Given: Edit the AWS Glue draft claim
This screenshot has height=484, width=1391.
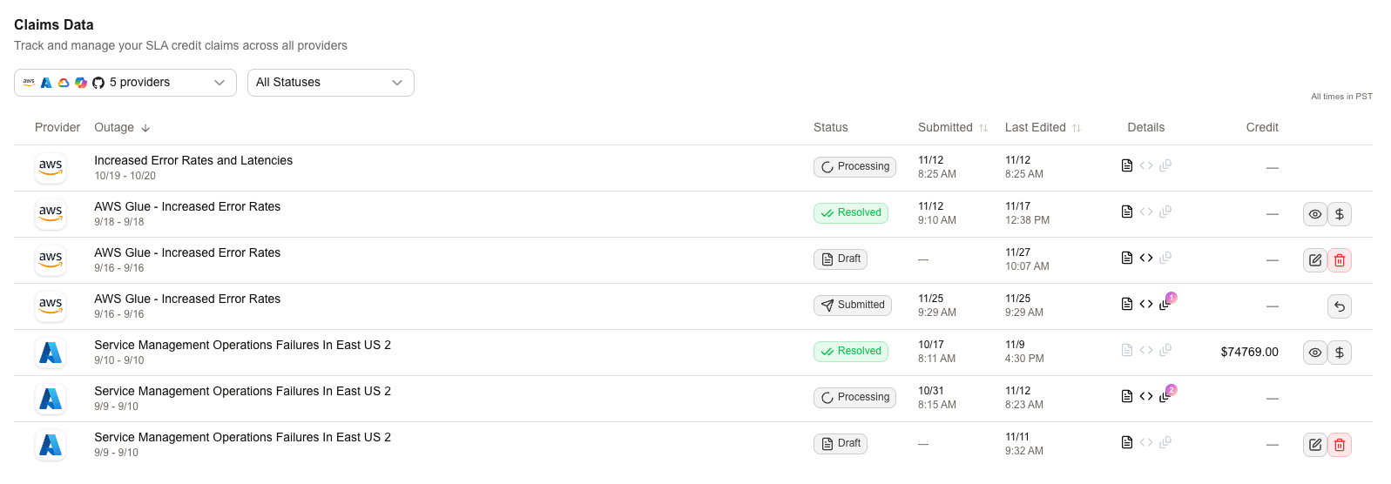Looking at the screenshot, I should tap(1314, 260).
